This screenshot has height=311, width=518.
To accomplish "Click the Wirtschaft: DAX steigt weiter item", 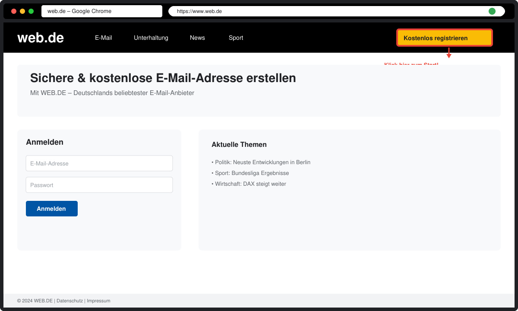I will (x=249, y=184).
